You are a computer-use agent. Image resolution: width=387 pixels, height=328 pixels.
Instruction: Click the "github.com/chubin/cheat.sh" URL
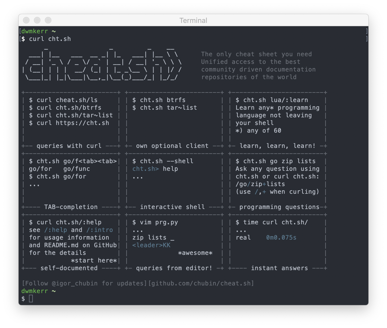click(x=201, y=283)
